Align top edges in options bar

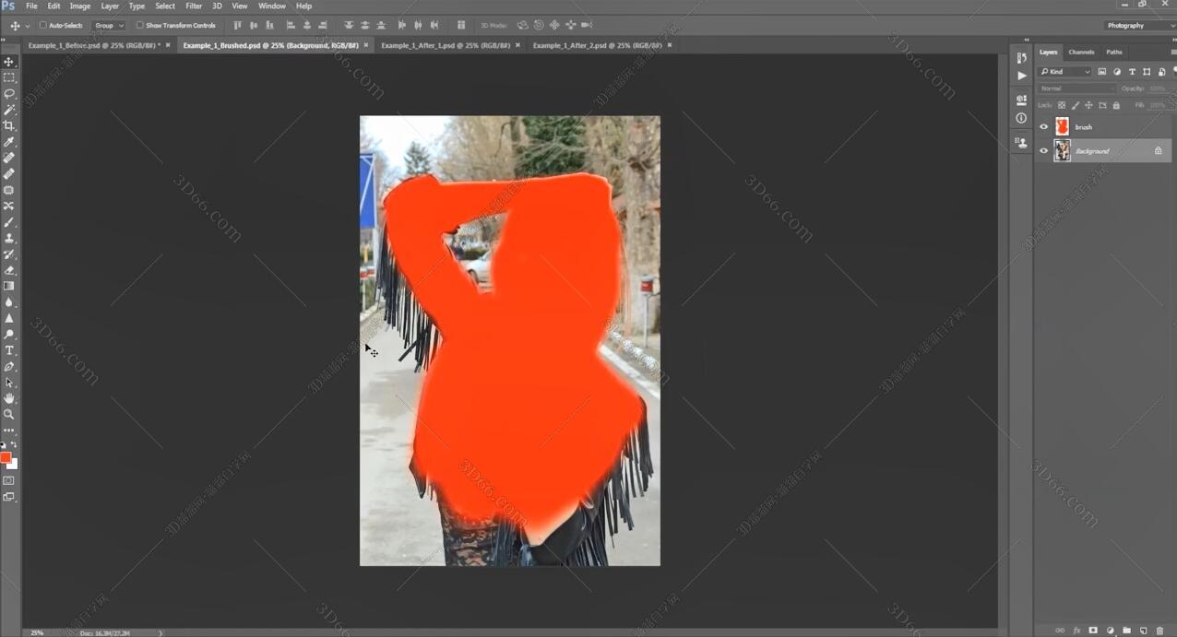pos(236,26)
